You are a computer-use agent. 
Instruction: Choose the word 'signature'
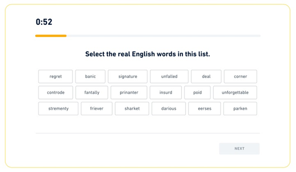click(128, 77)
